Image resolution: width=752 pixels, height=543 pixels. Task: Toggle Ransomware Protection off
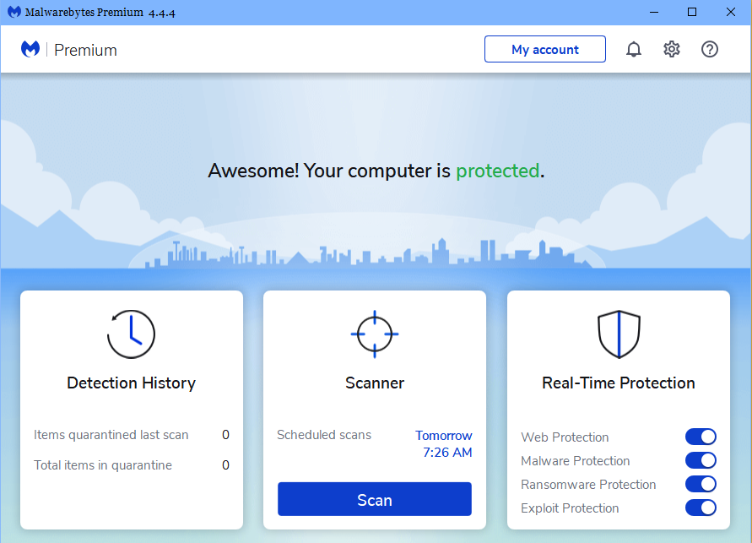coord(701,484)
